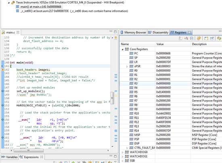Click the Description column header

[x=206, y=44]
